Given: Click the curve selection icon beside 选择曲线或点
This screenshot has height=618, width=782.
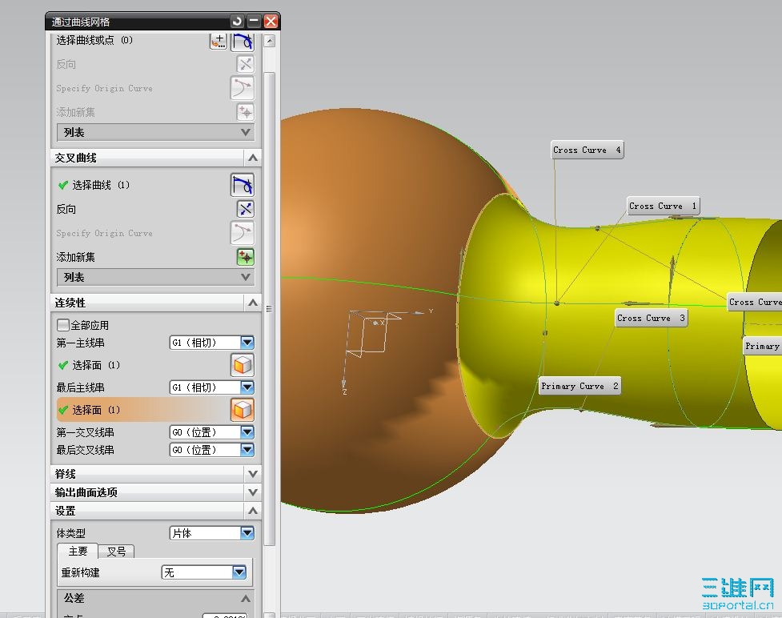Looking at the screenshot, I should tap(243, 41).
